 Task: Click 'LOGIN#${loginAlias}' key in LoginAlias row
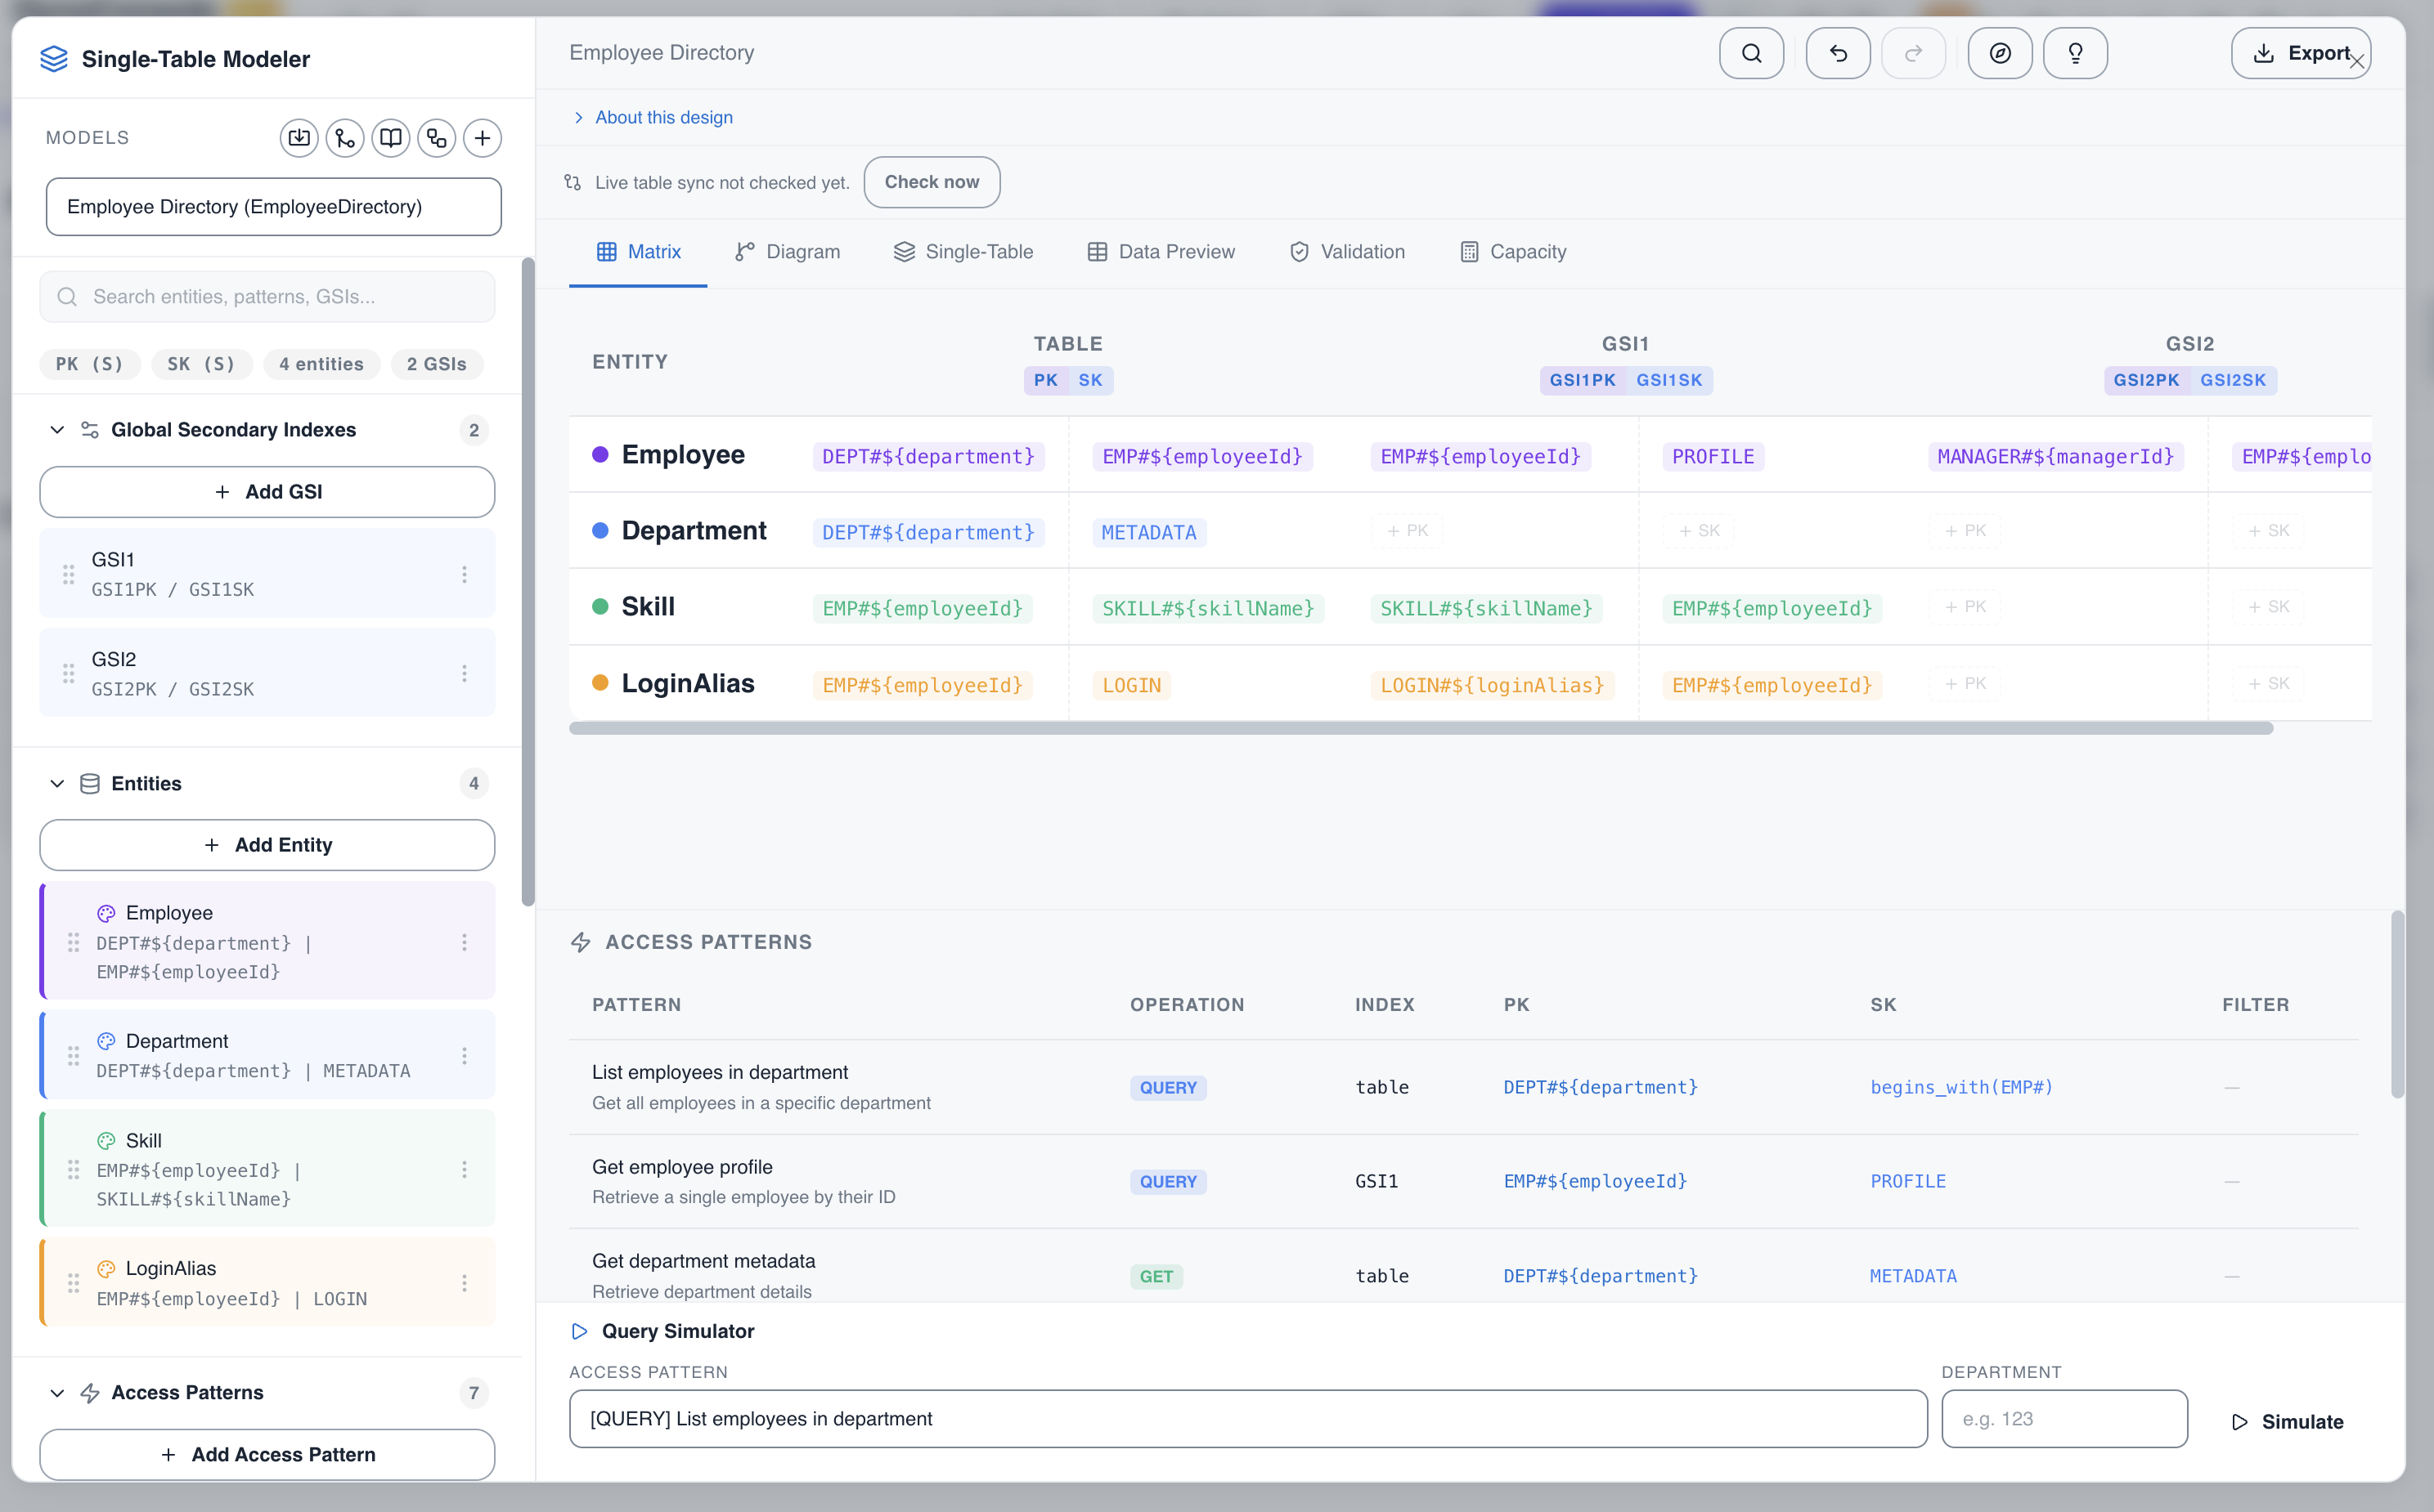1492,686
